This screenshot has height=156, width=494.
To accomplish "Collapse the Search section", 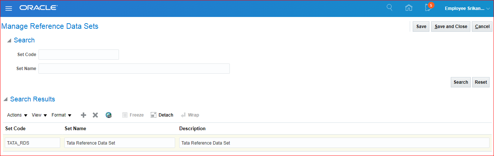I will (9, 41).
